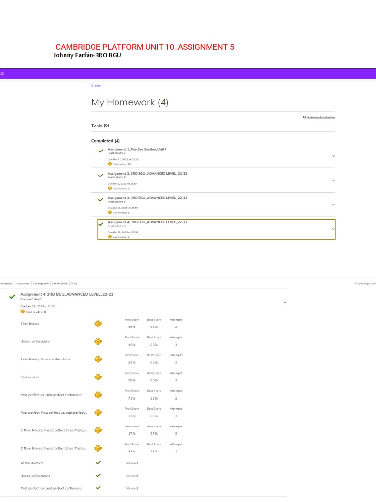
Task: Open the Understanding the data link
Action: (321, 117)
